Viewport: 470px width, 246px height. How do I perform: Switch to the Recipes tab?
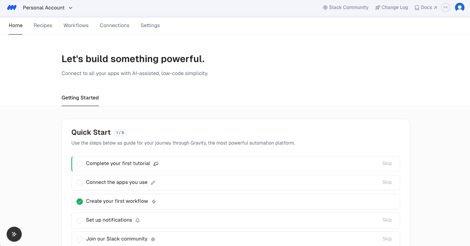[x=43, y=26]
